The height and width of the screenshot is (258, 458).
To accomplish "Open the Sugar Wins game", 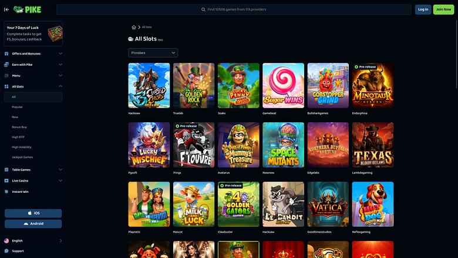I will (x=284, y=86).
